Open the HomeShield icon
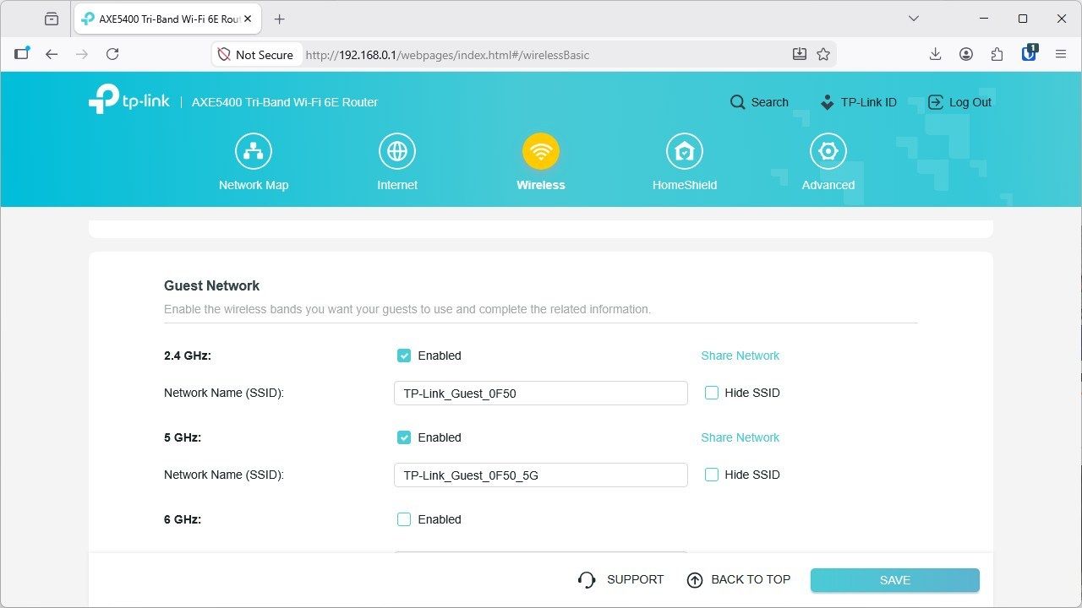This screenshot has height=608, width=1082. point(685,152)
